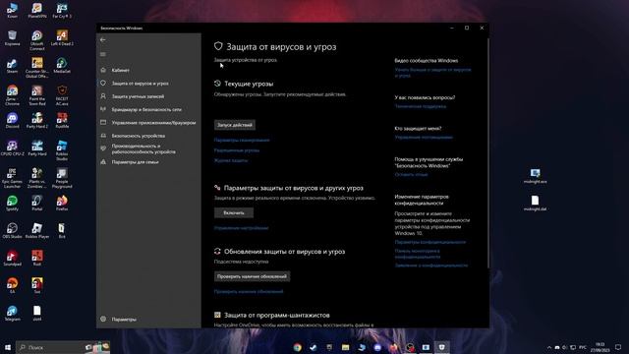Open the privacy monitoring panel link
629x354 pixels.
click(417, 254)
